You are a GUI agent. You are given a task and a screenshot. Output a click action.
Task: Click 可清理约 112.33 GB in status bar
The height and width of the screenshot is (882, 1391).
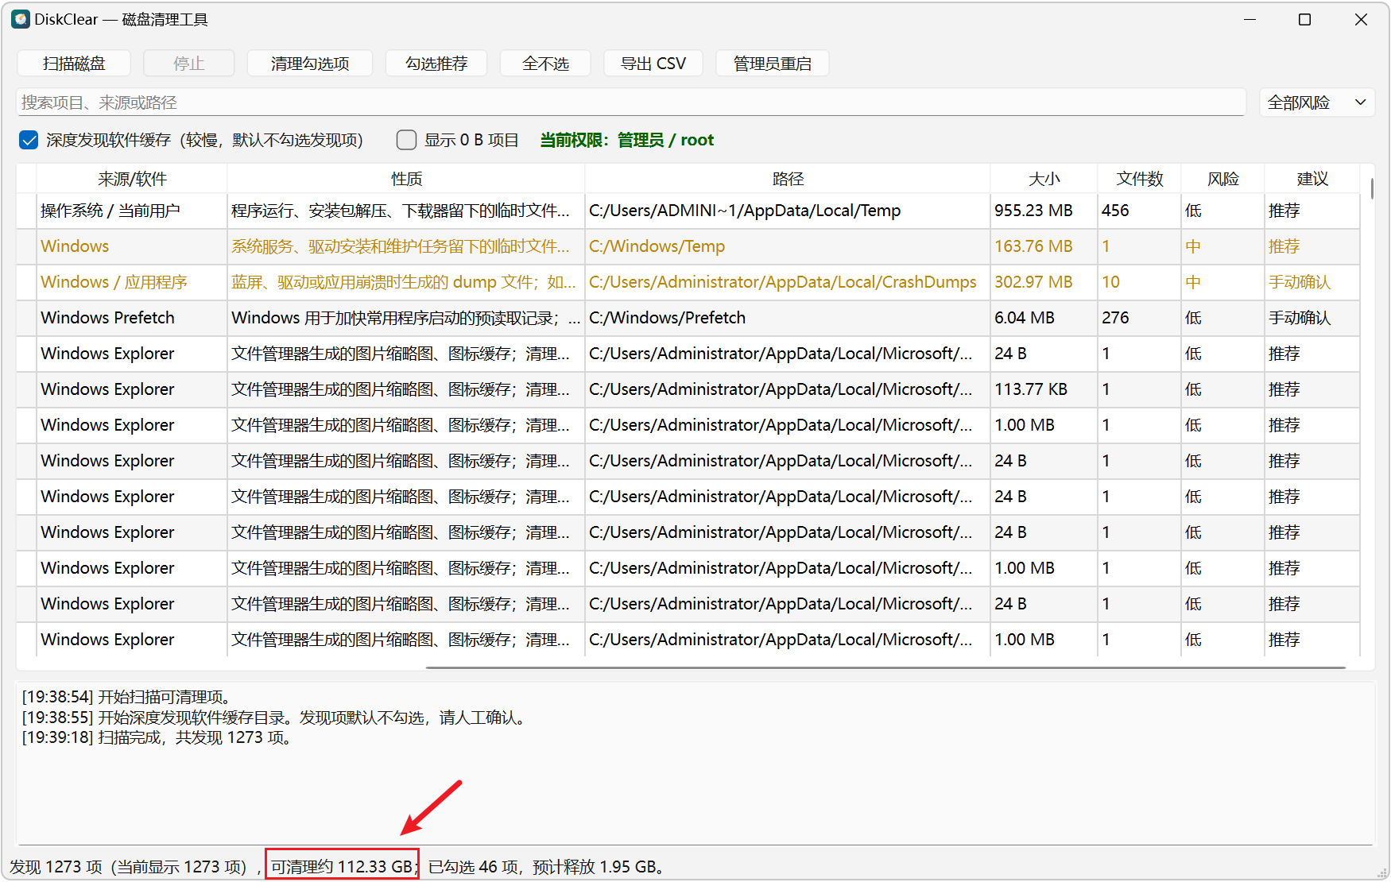pyautogui.click(x=342, y=866)
